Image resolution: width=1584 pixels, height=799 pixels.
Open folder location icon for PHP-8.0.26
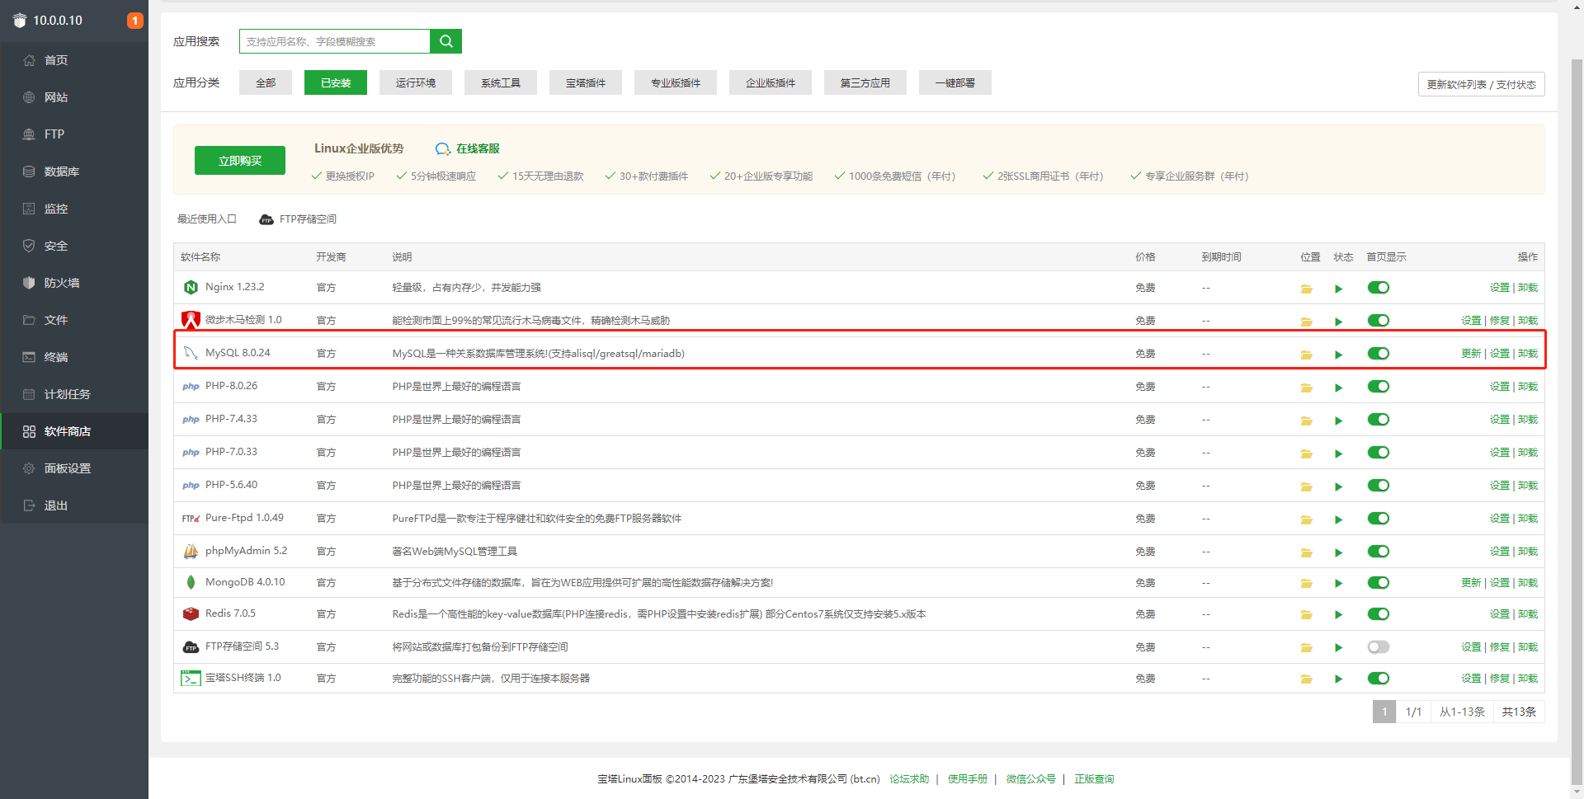tap(1307, 388)
